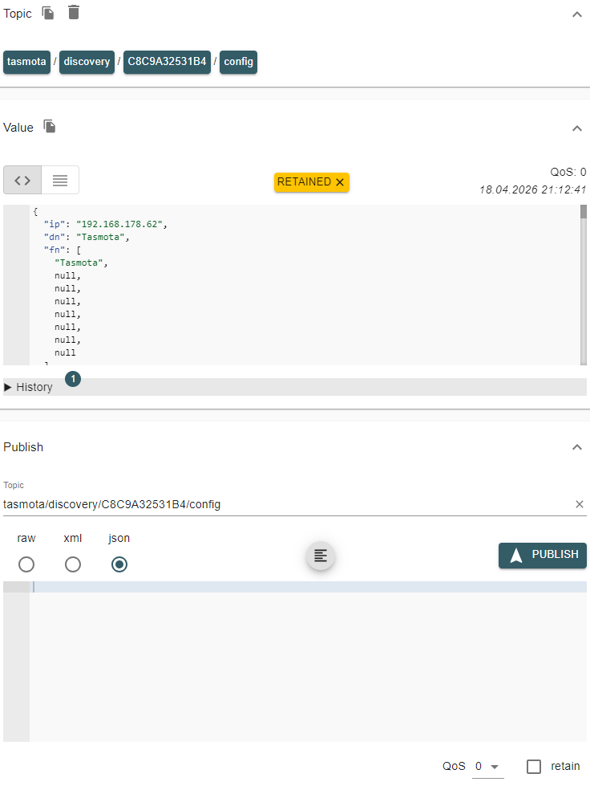Image resolution: width=590 pixels, height=786 pixels.
Task: Enable the retain checkbox for publishing
Action: click(x=534, y=766)
